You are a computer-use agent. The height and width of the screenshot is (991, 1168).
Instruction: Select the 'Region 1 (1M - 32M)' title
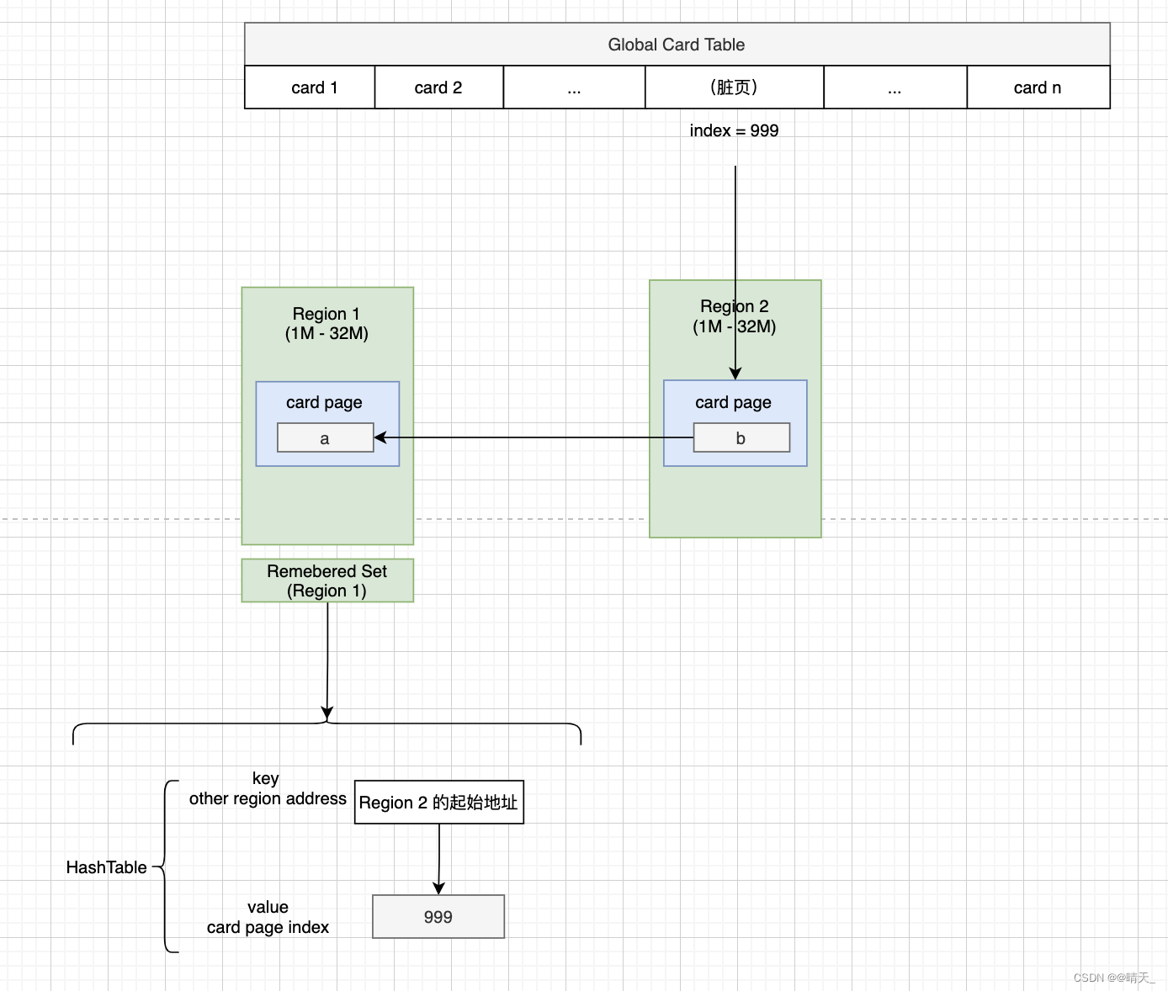pyautogui.click(x=327, y=324)
